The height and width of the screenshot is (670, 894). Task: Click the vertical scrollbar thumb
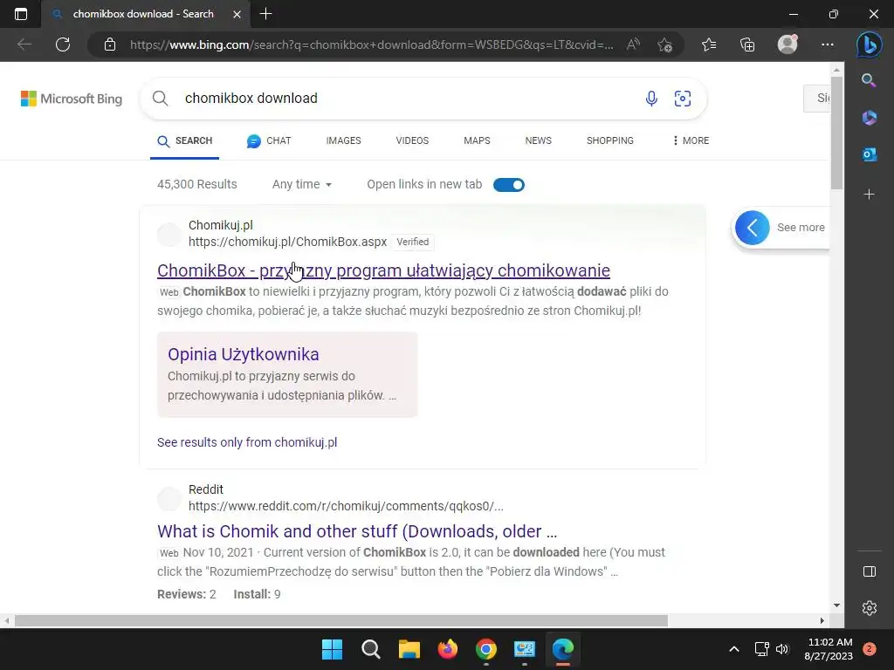point(836,133)
